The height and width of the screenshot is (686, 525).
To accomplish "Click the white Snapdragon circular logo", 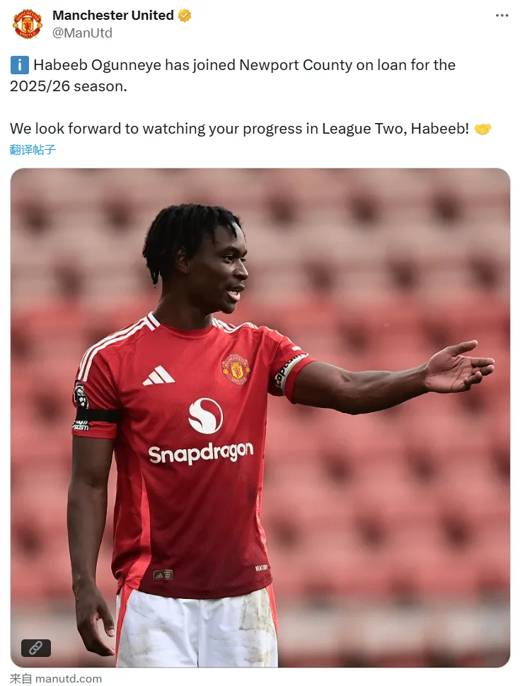I will [x=205, y=416].
